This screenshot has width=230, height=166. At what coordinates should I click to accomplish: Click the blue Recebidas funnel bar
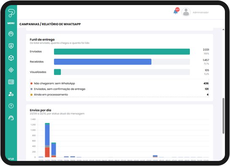click(103, 62)
